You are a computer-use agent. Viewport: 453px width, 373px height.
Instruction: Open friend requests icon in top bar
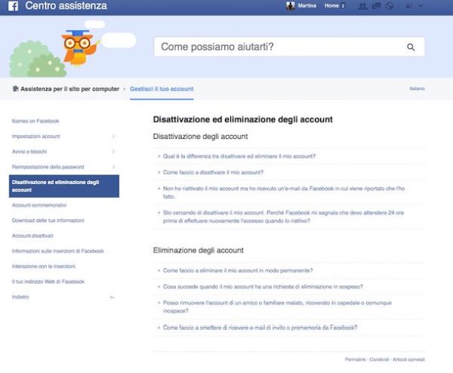click(364, 6)
